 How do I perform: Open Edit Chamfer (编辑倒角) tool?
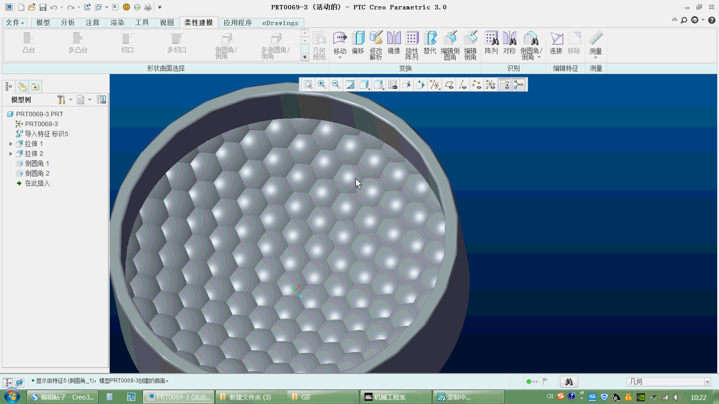(x=470, y=45)
